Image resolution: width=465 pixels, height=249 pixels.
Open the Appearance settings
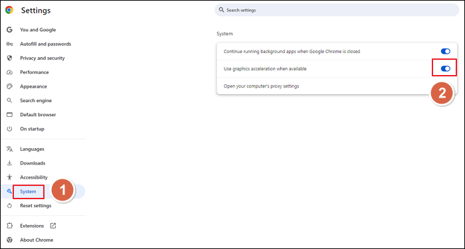33,86
